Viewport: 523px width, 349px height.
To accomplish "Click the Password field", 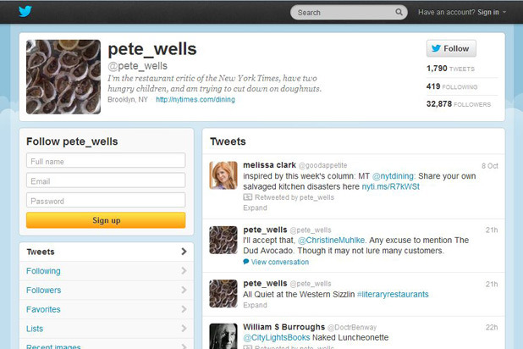I will point(106,201).
